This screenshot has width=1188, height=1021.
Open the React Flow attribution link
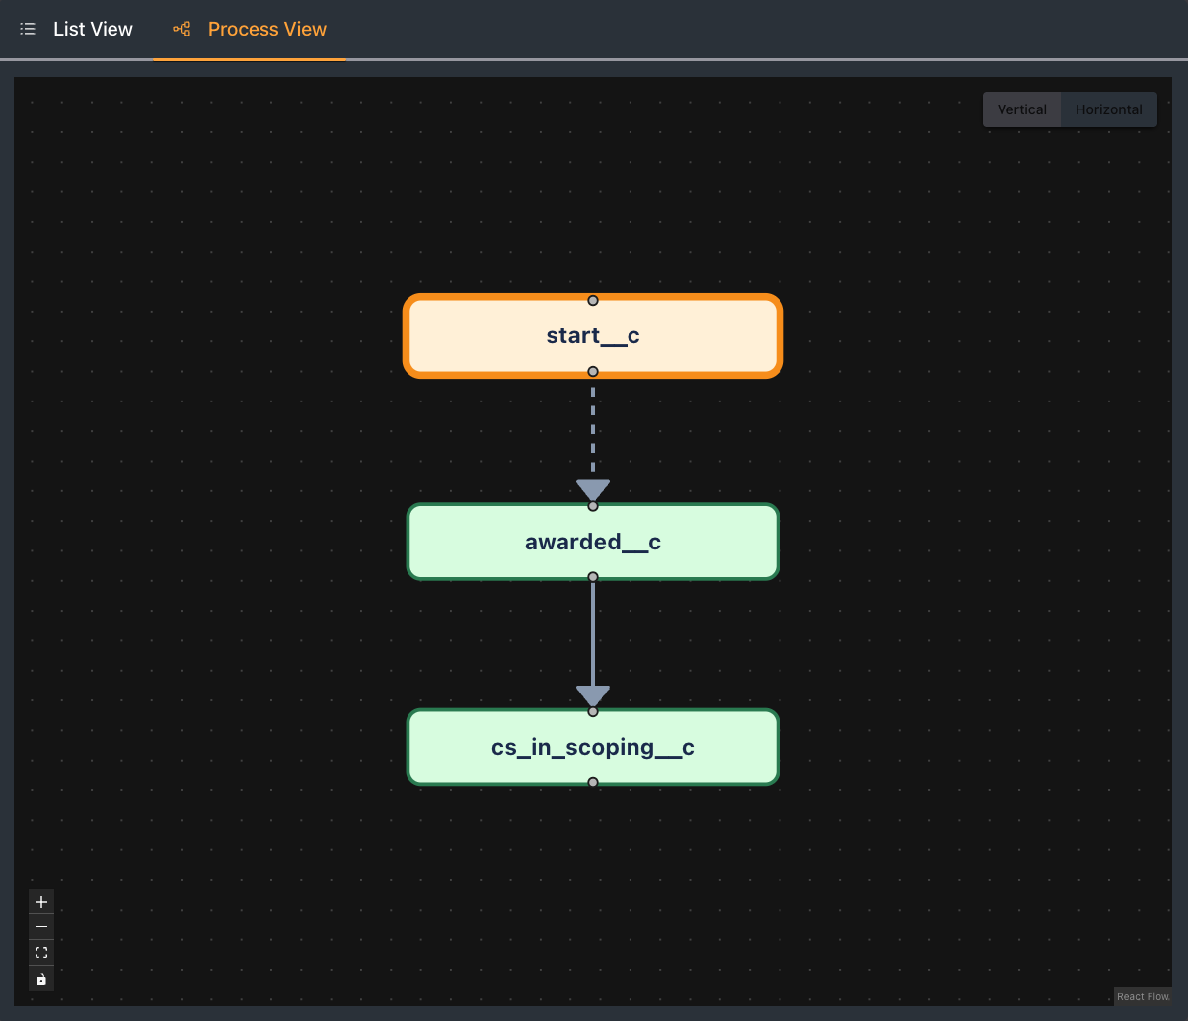coord(1144,996)
